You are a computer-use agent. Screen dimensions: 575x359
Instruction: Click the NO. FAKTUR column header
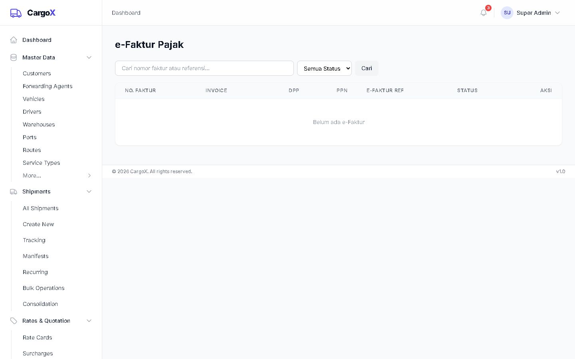point(141,91)
